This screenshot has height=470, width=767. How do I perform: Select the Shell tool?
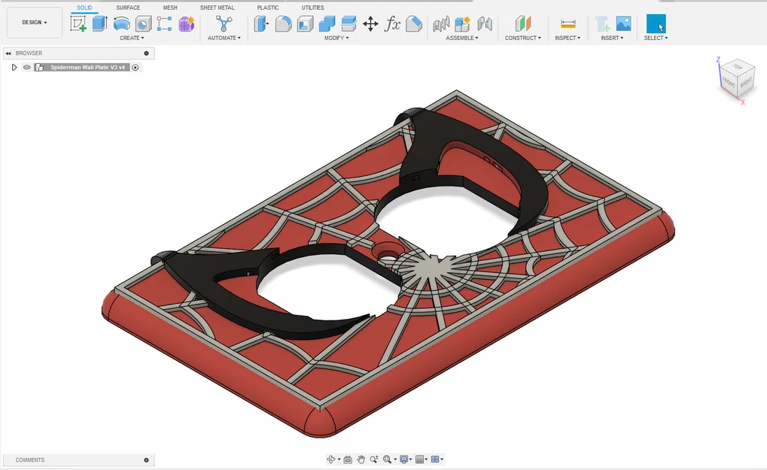pyautogui.click(x=306, y=23)
